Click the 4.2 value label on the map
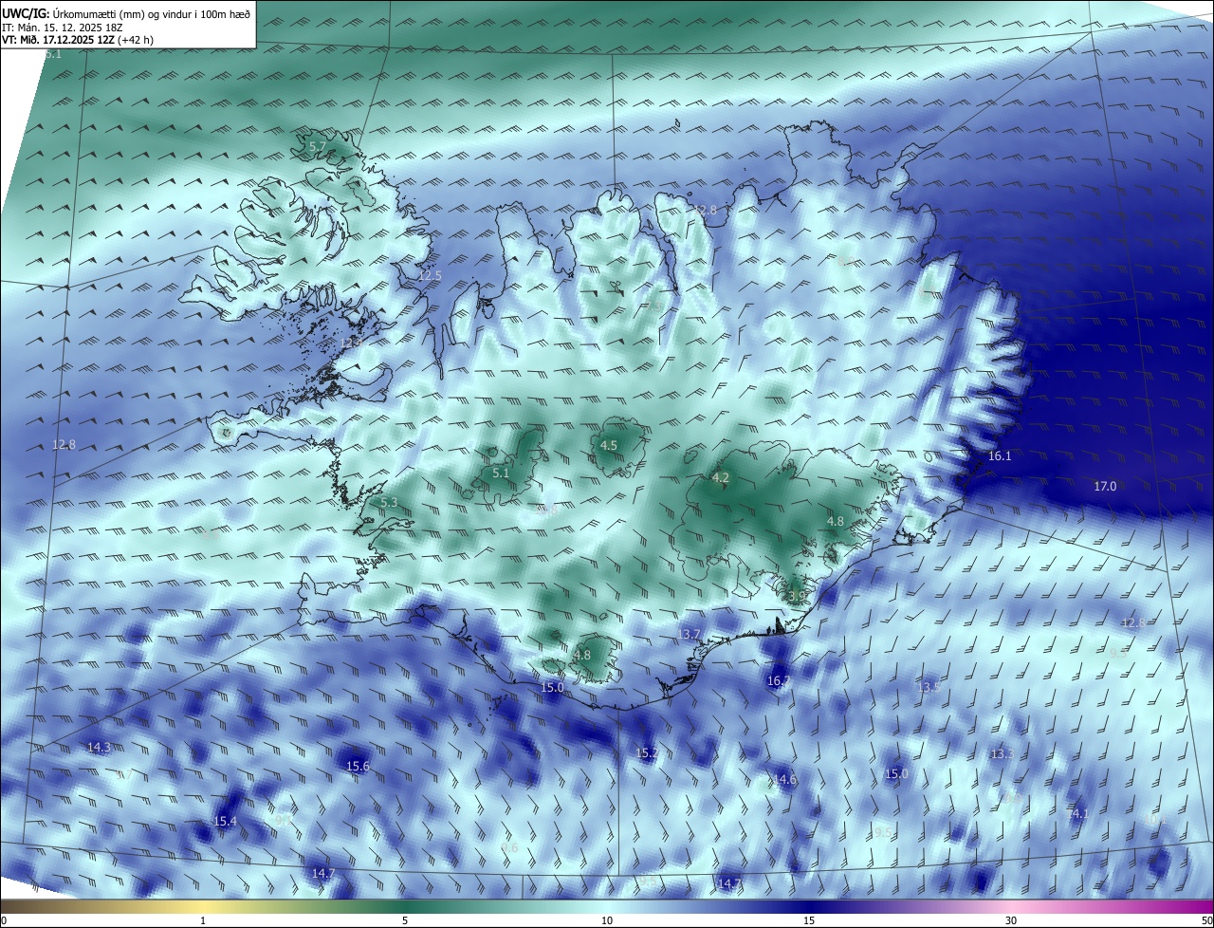Image resolution: width=1214 pixels, height=928 pixels. point(720,477)
